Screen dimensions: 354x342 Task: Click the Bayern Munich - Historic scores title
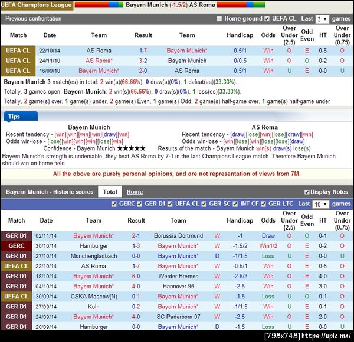coord(50,192)
